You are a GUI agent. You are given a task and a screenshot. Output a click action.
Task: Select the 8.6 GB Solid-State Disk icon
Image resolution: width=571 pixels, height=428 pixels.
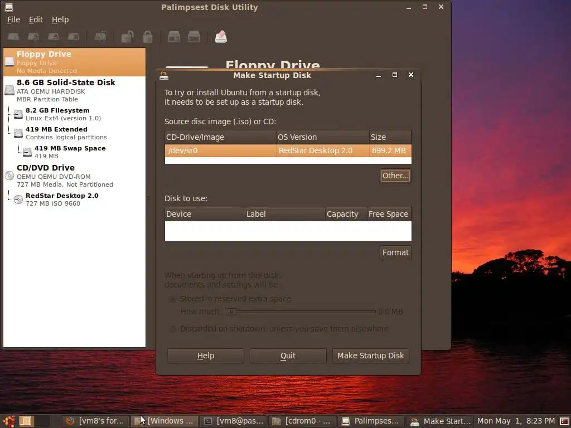pyautogui.click(x=9, y=90)
